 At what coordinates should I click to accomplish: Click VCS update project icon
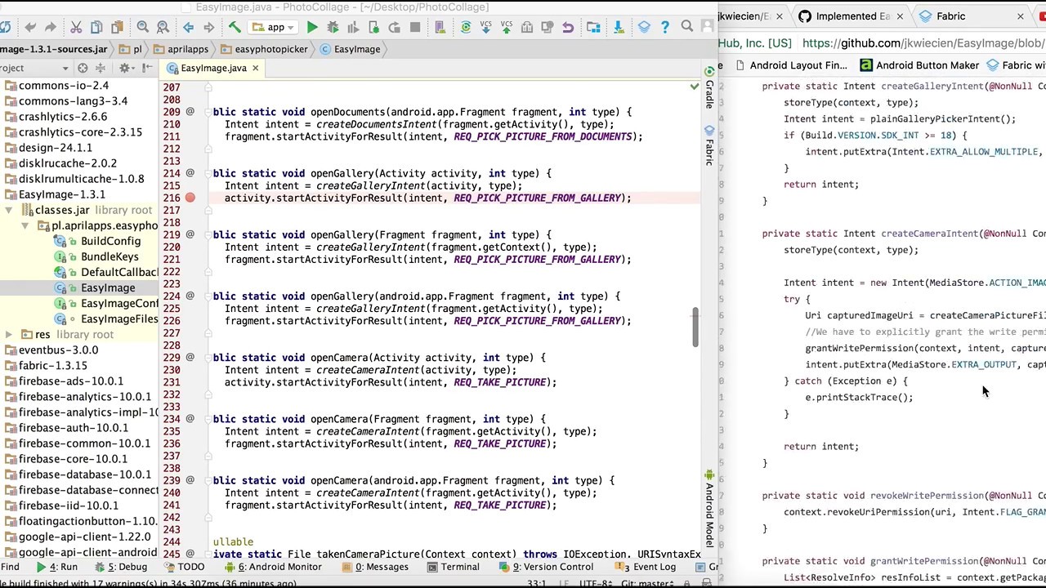point(486,27)
